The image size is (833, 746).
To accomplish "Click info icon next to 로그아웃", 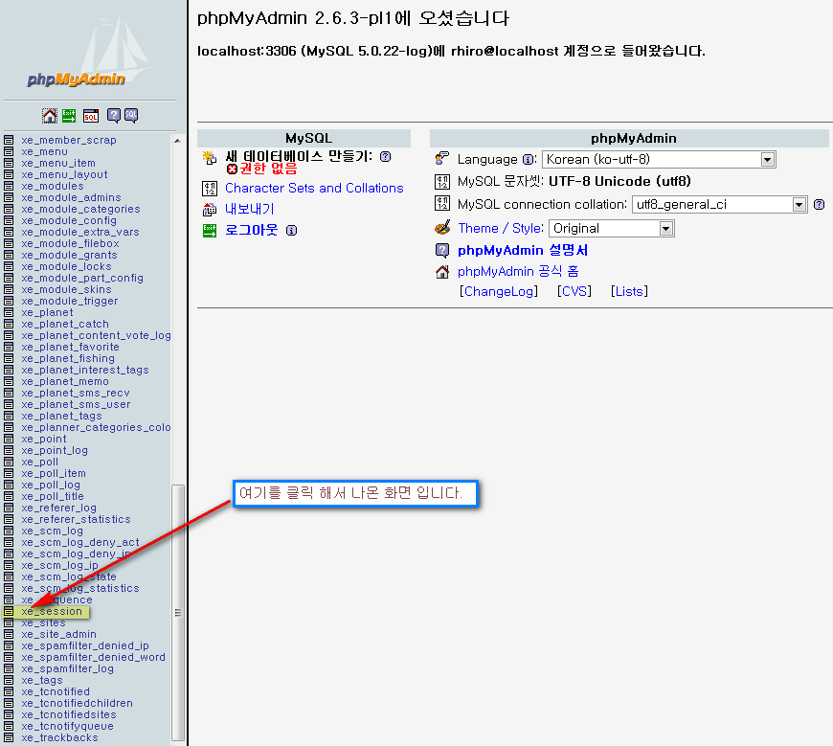I will (292, 230).
